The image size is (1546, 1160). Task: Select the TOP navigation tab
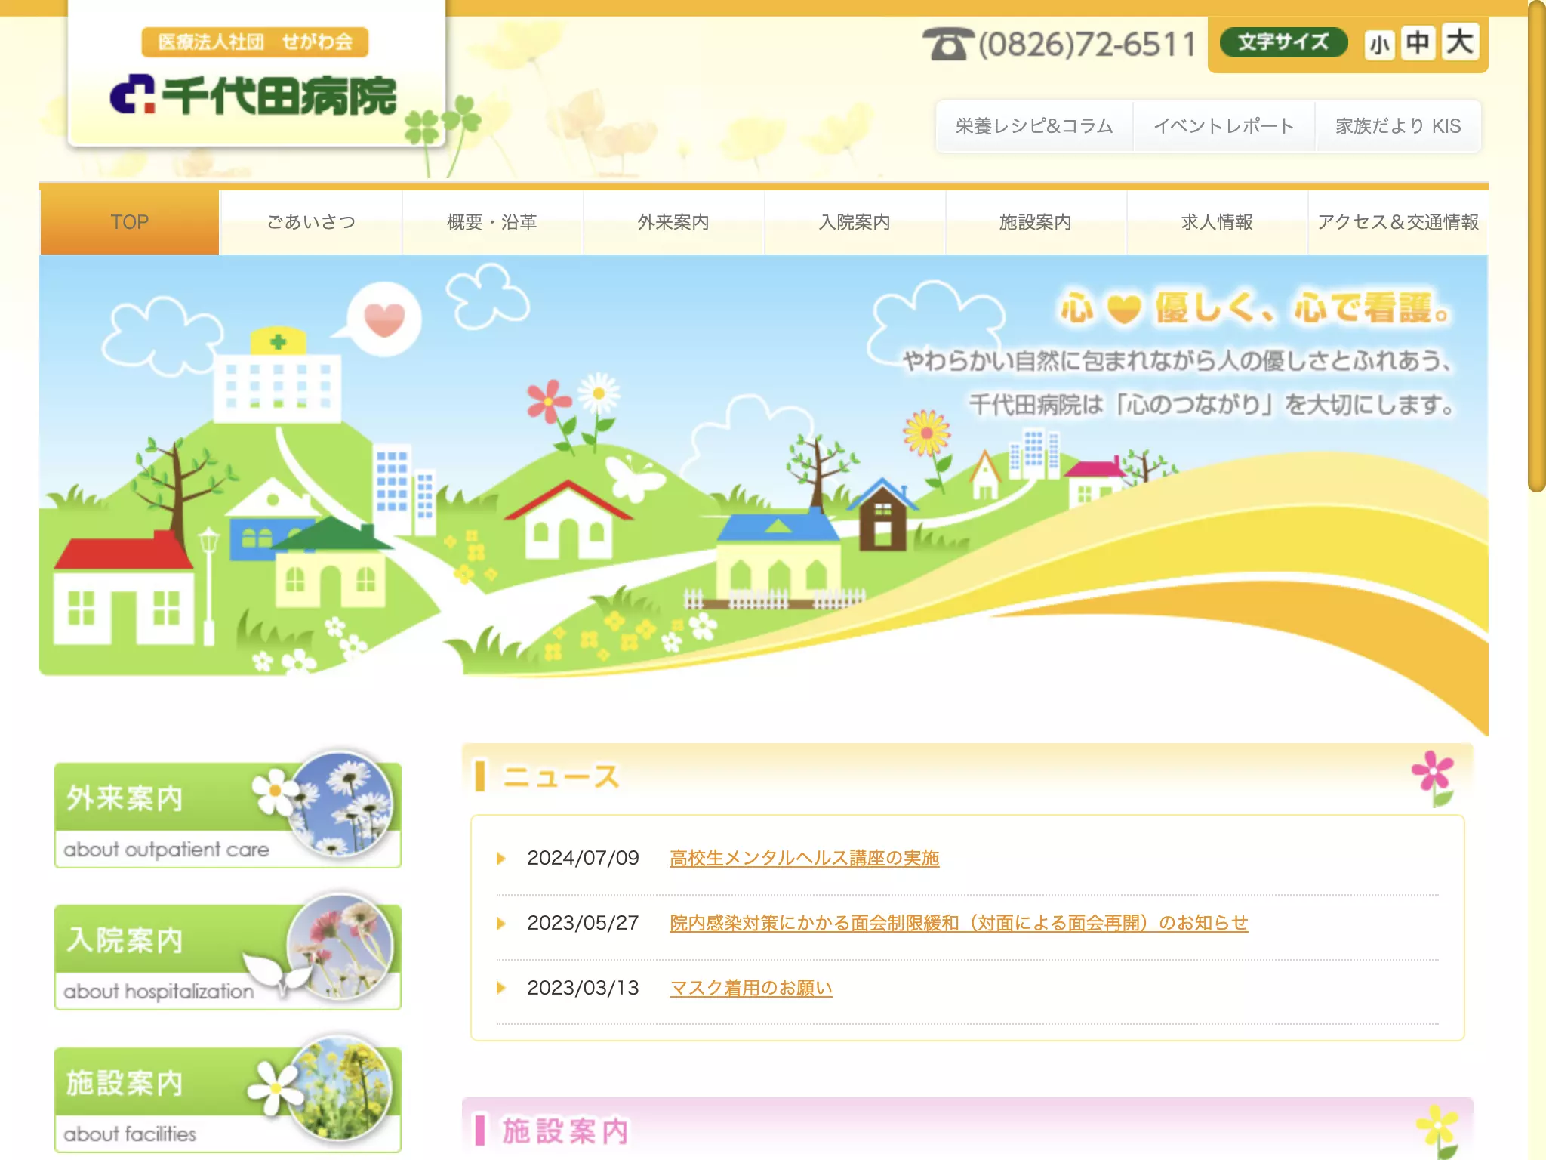(x=130, y=222)
